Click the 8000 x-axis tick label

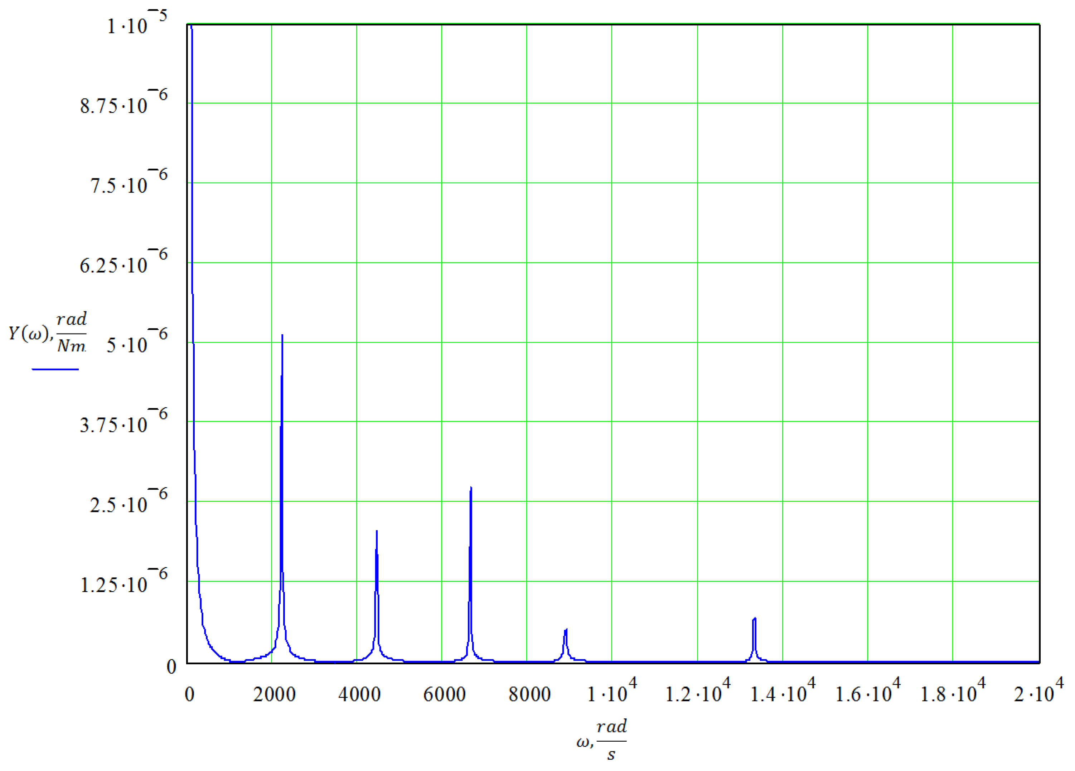[529, 695]
